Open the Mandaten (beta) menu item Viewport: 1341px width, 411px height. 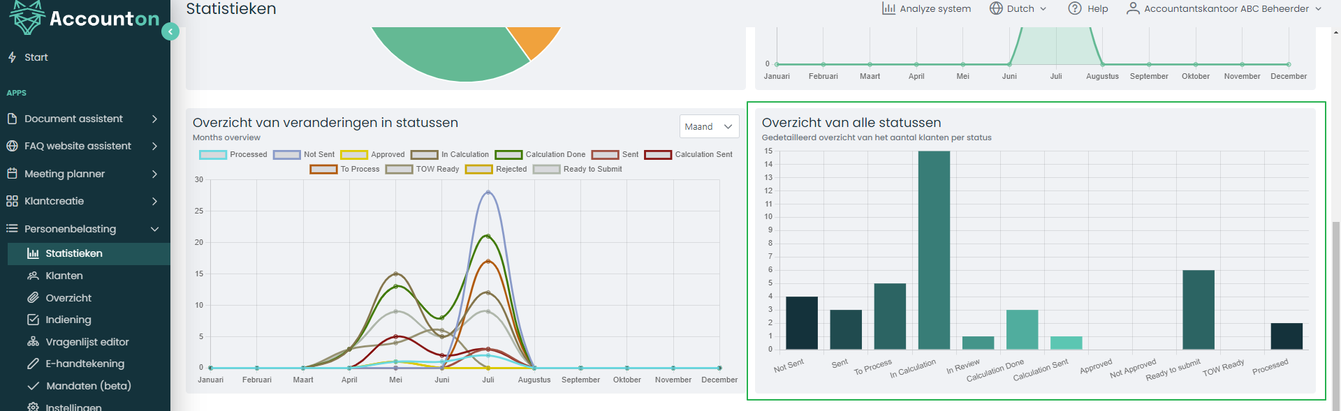pyautogui.click(x=89, y=386)
